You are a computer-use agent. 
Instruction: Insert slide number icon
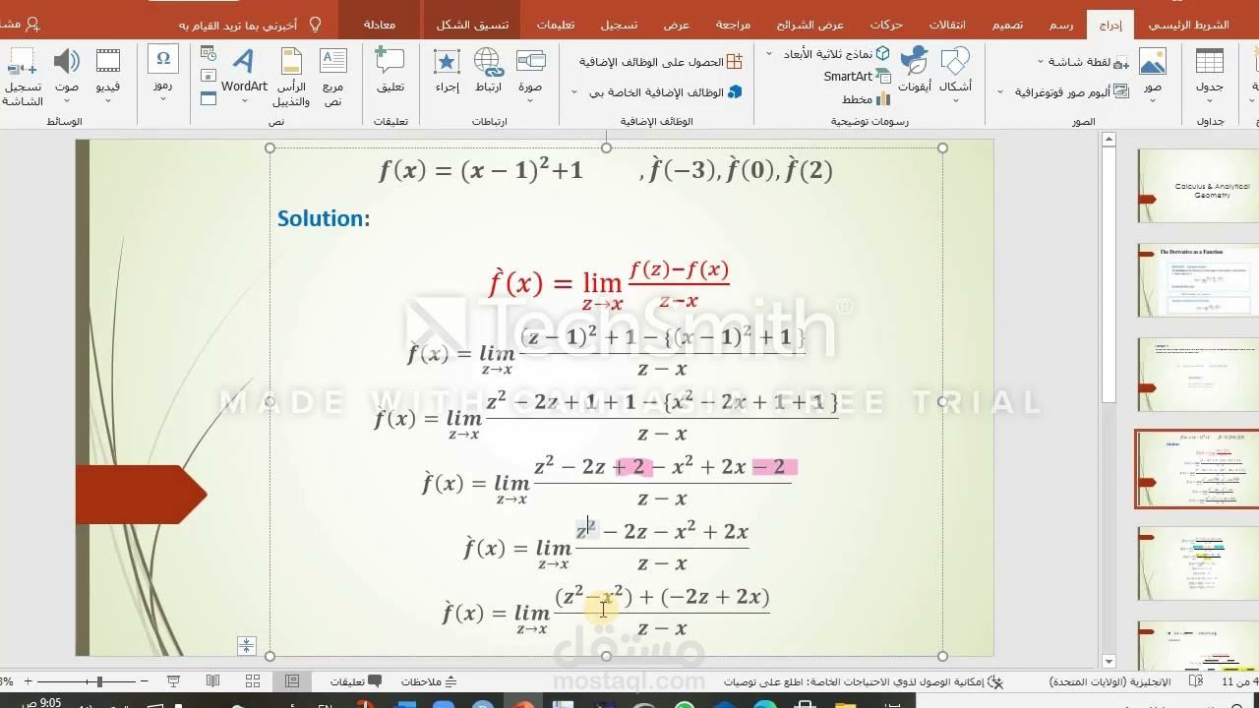[x=209, y=76]
